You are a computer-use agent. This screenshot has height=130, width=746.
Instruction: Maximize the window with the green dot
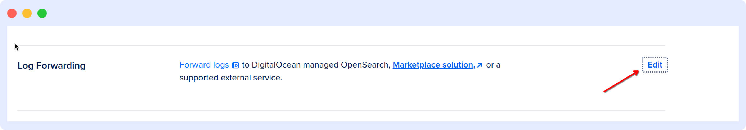pyautogui.click(x=42, y=13)
